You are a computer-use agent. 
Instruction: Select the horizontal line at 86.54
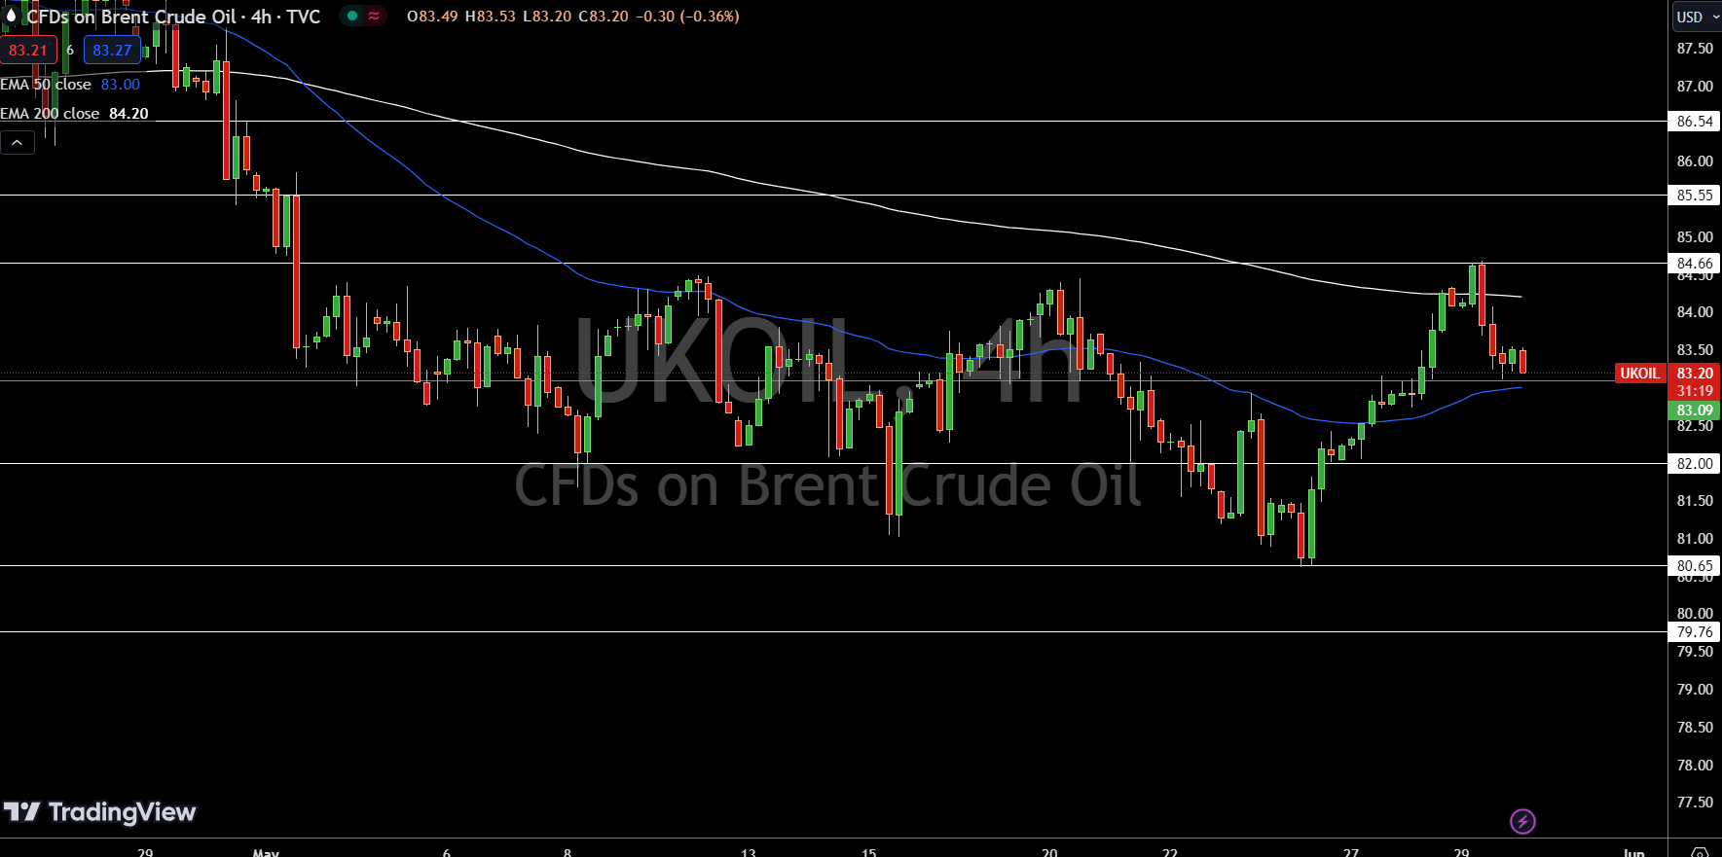833,122
